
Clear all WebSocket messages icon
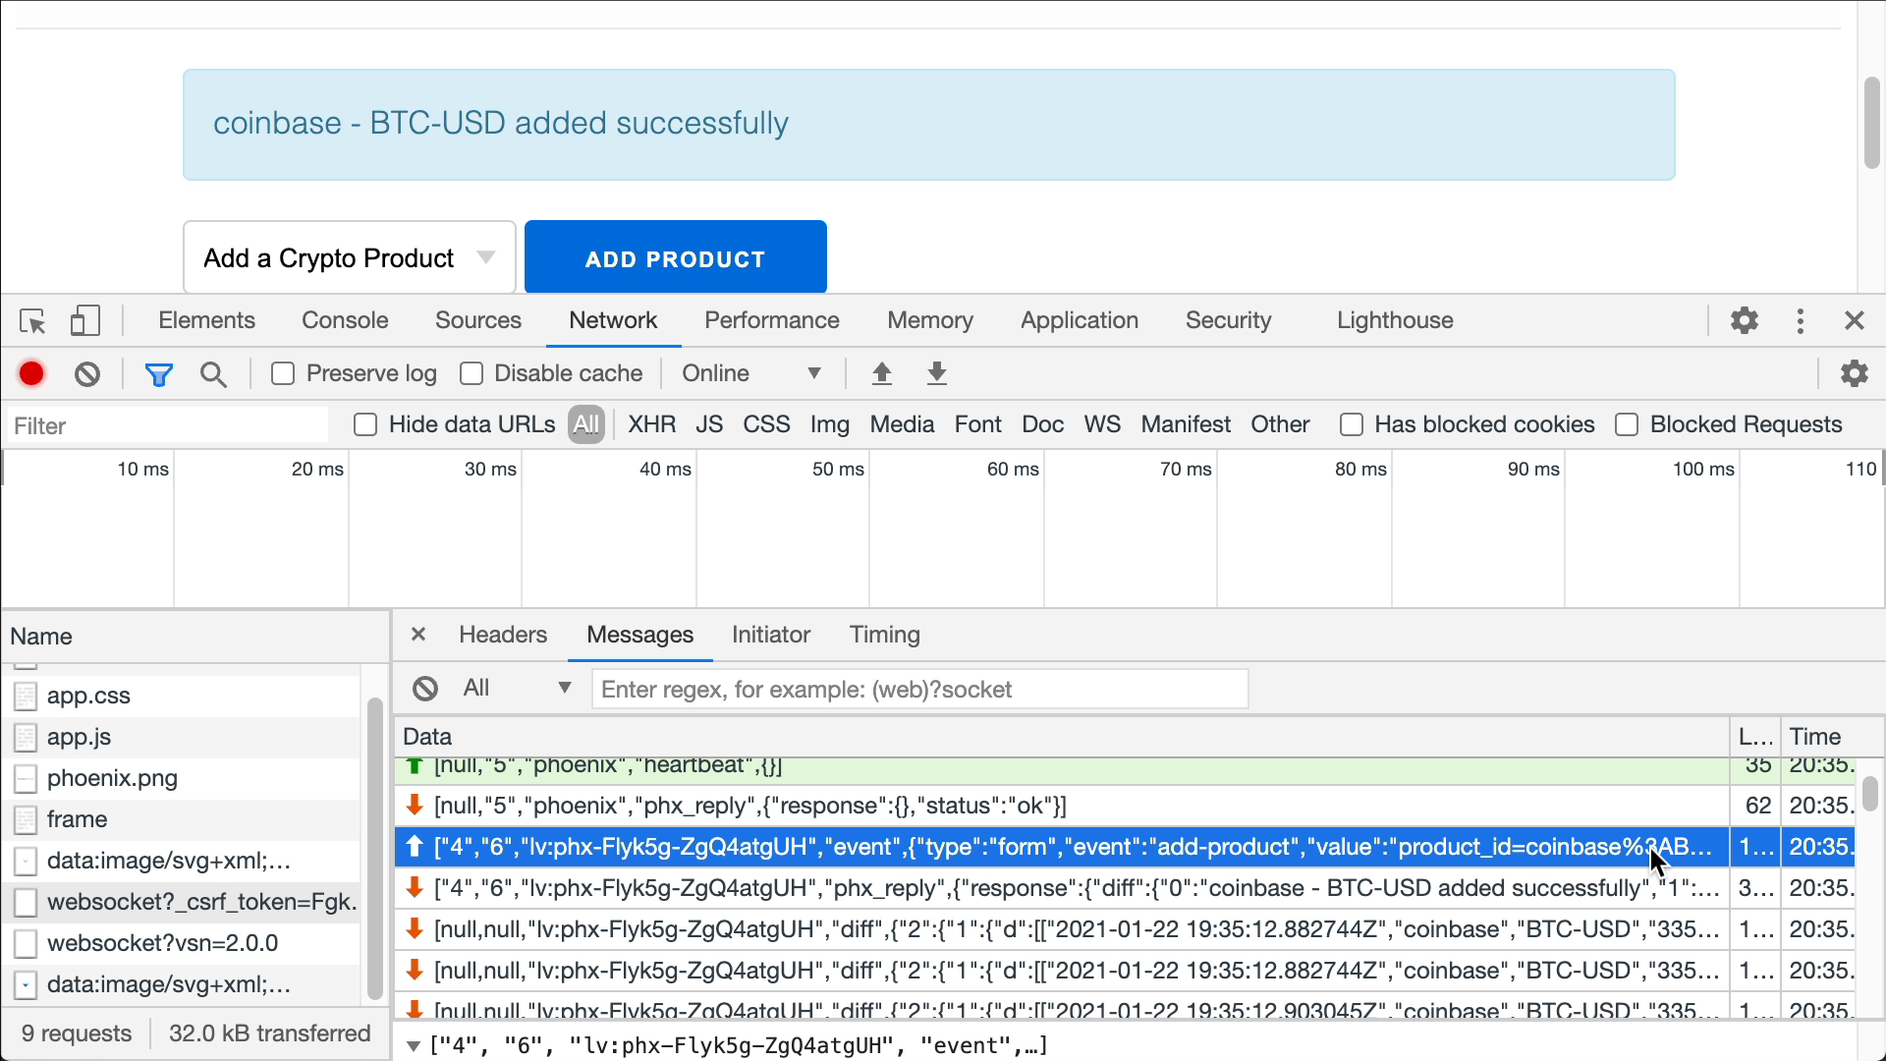(x=425, y=689)
